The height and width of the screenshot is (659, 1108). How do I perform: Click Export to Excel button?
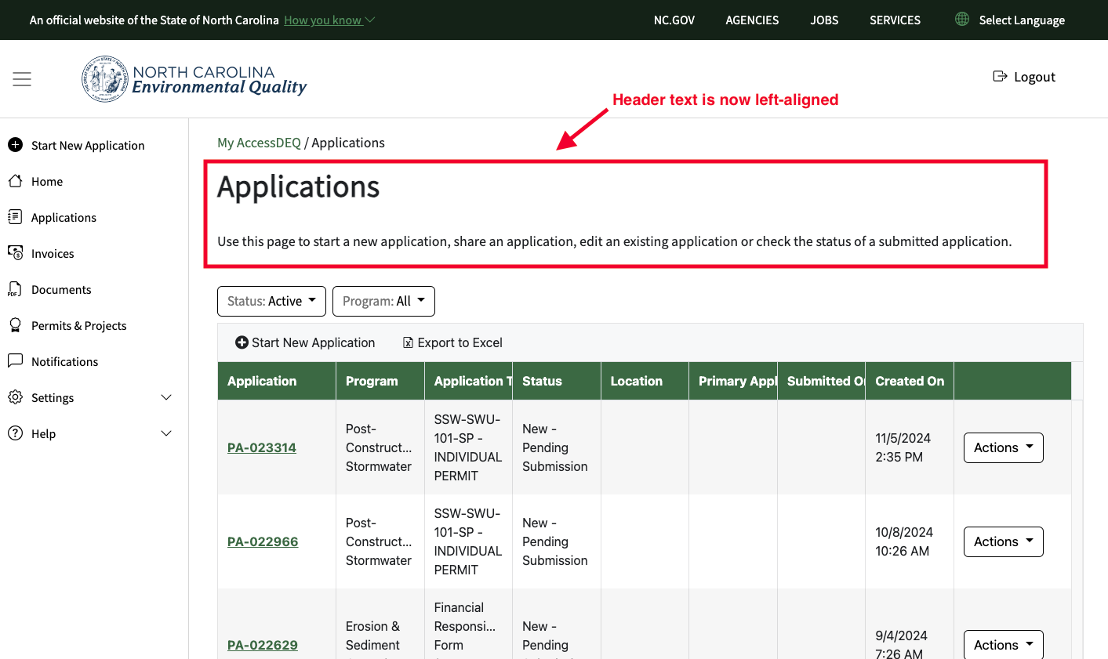452,342
